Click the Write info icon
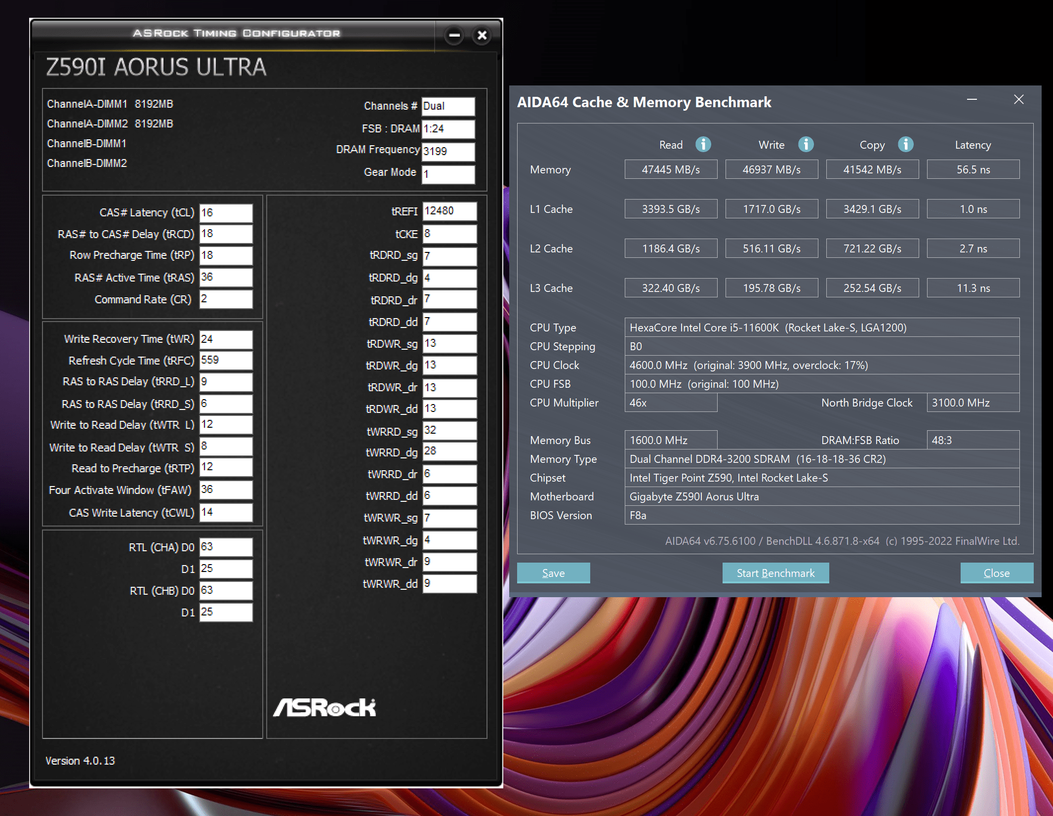Viewport: 1053px width, 816px height. point(806,145)
